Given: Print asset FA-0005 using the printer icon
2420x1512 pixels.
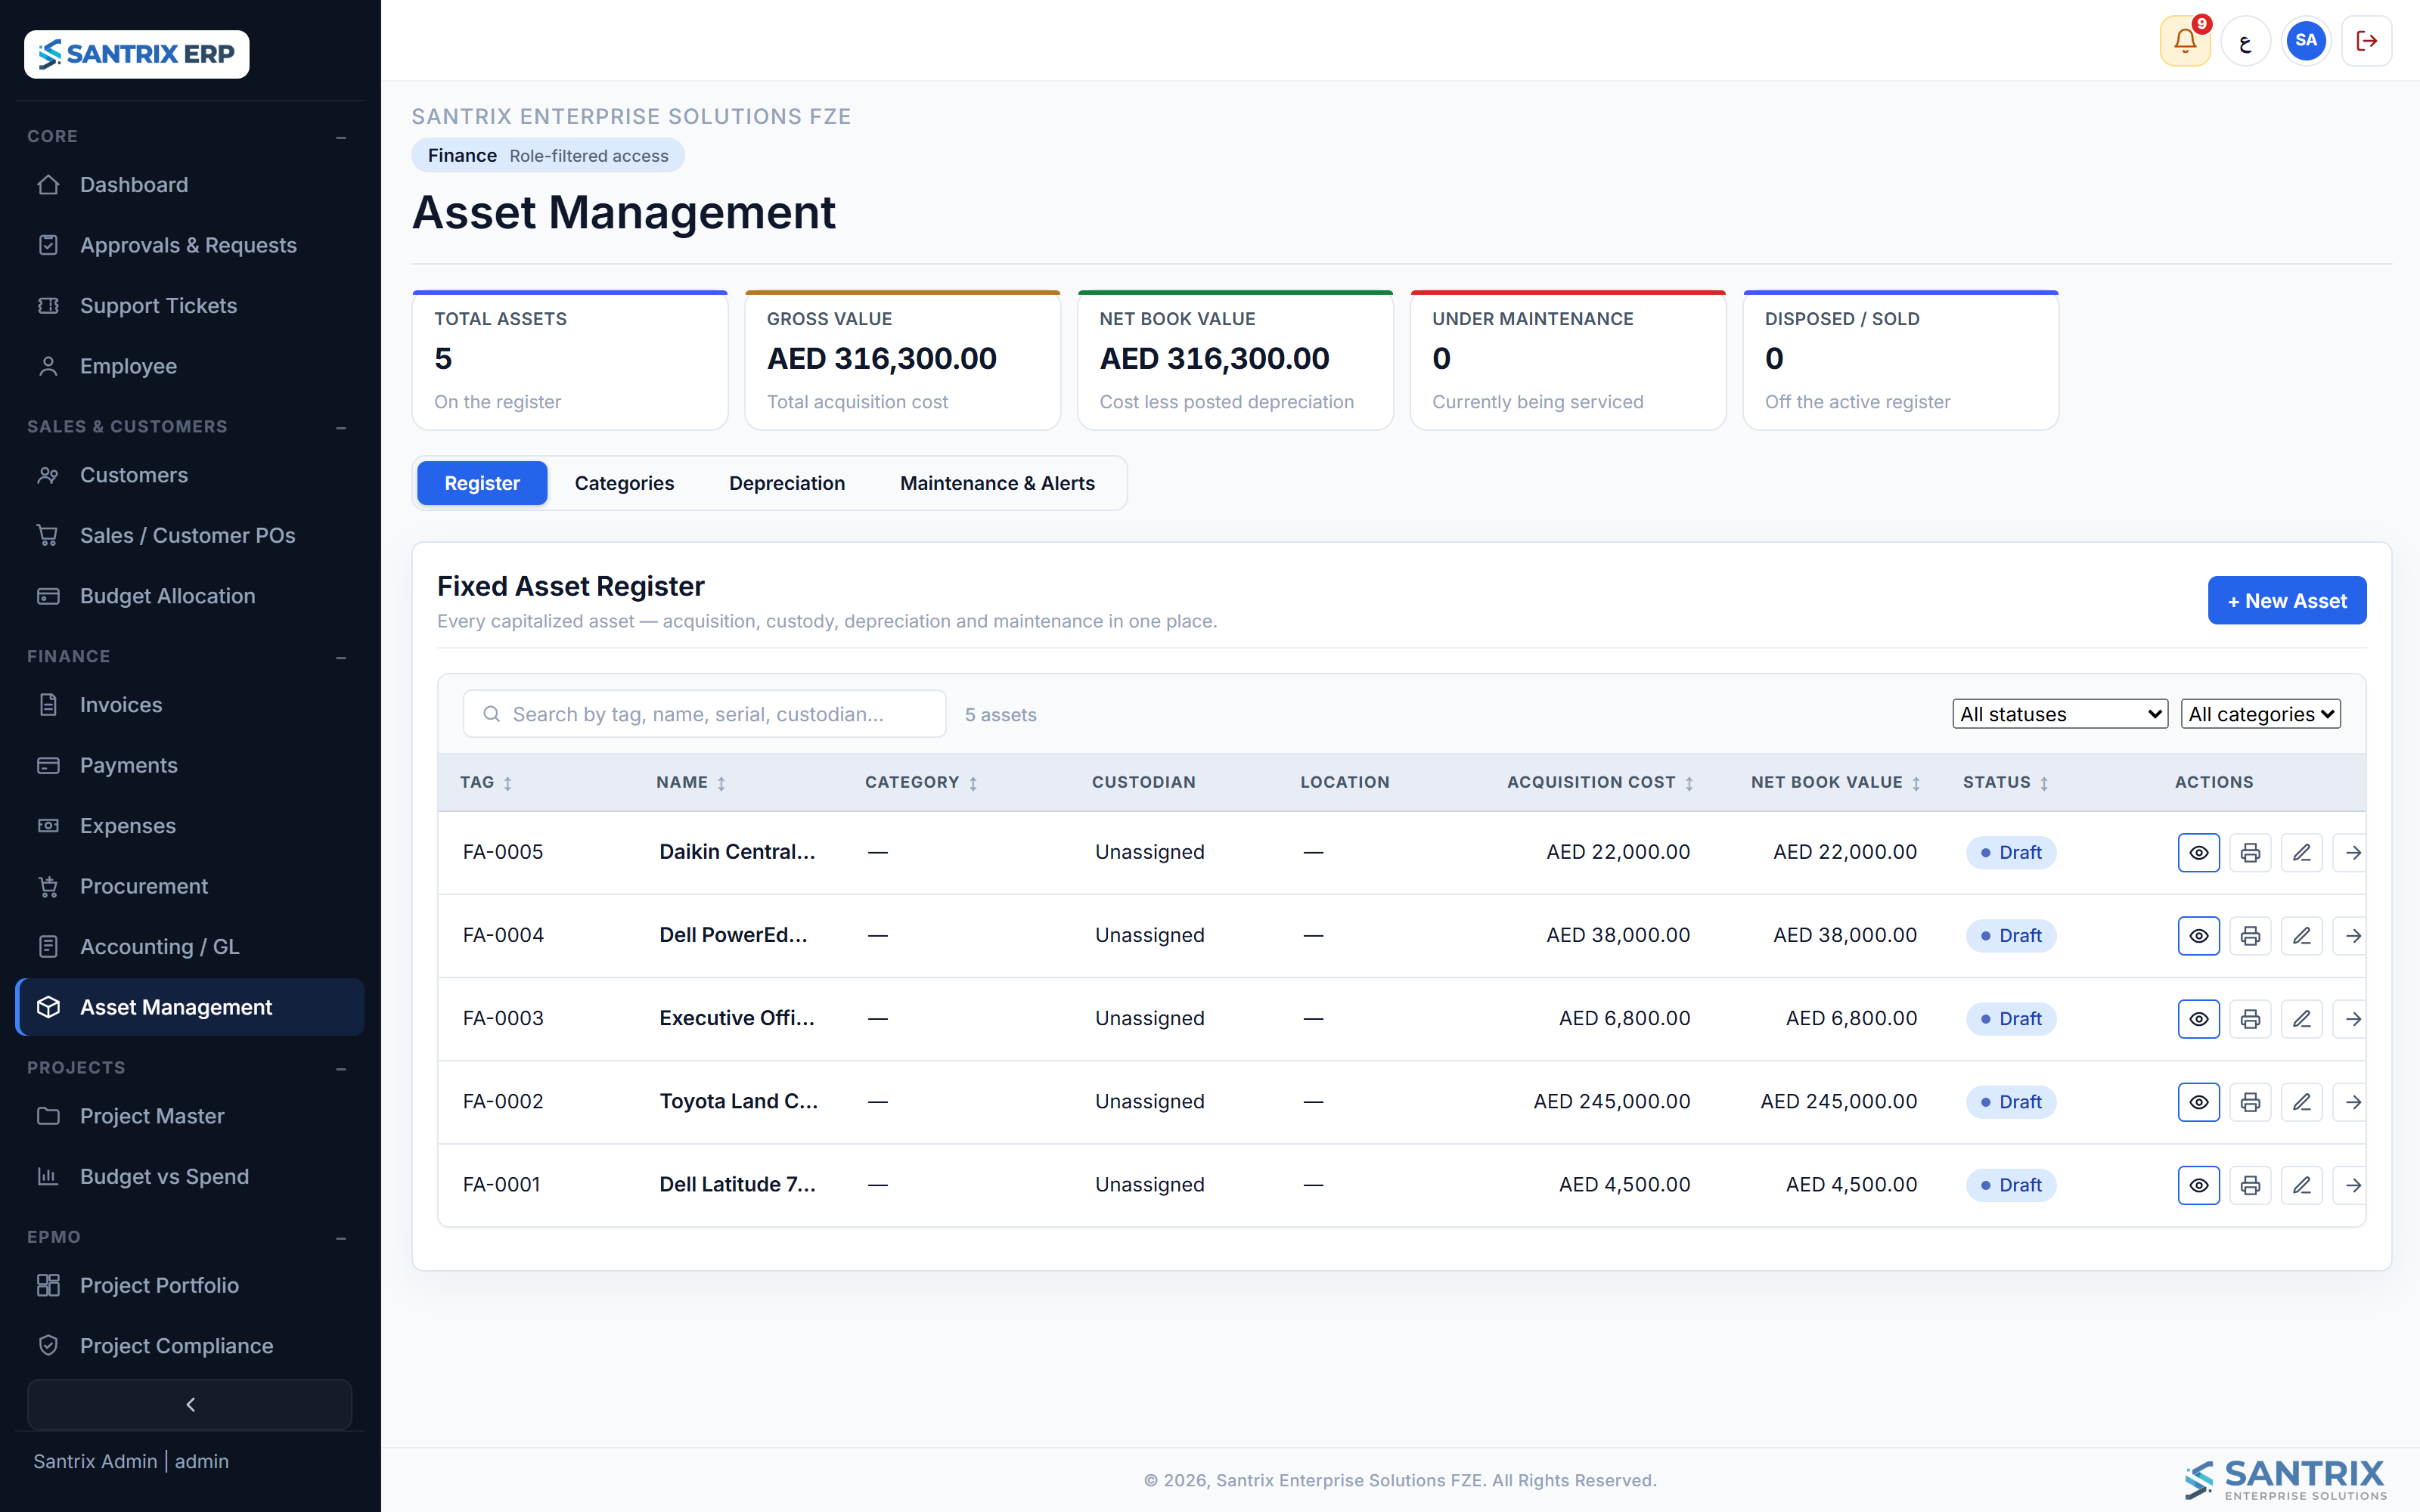Looking at the screenshot, I should (2250, 852).
